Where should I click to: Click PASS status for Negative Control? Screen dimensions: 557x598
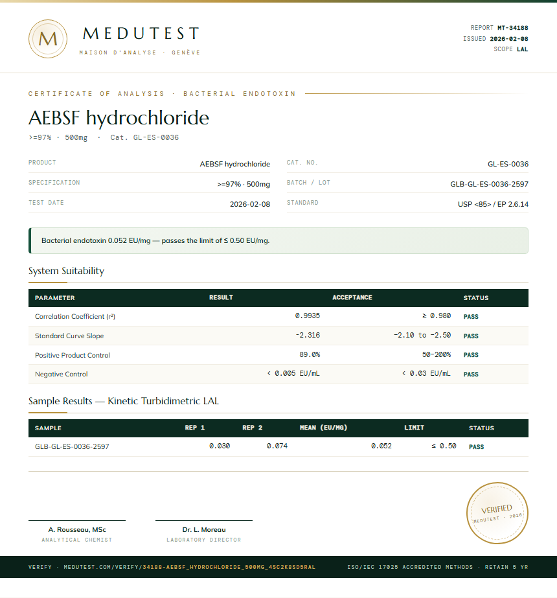point(471,374)
